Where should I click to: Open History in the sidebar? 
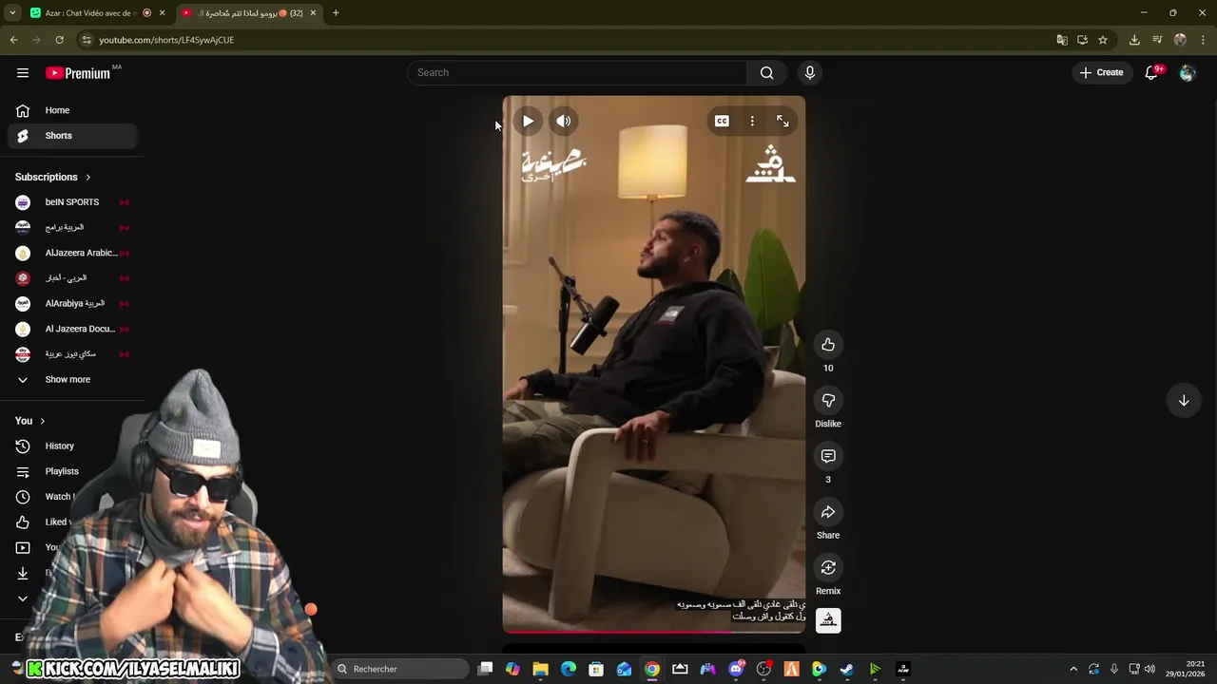72,446
